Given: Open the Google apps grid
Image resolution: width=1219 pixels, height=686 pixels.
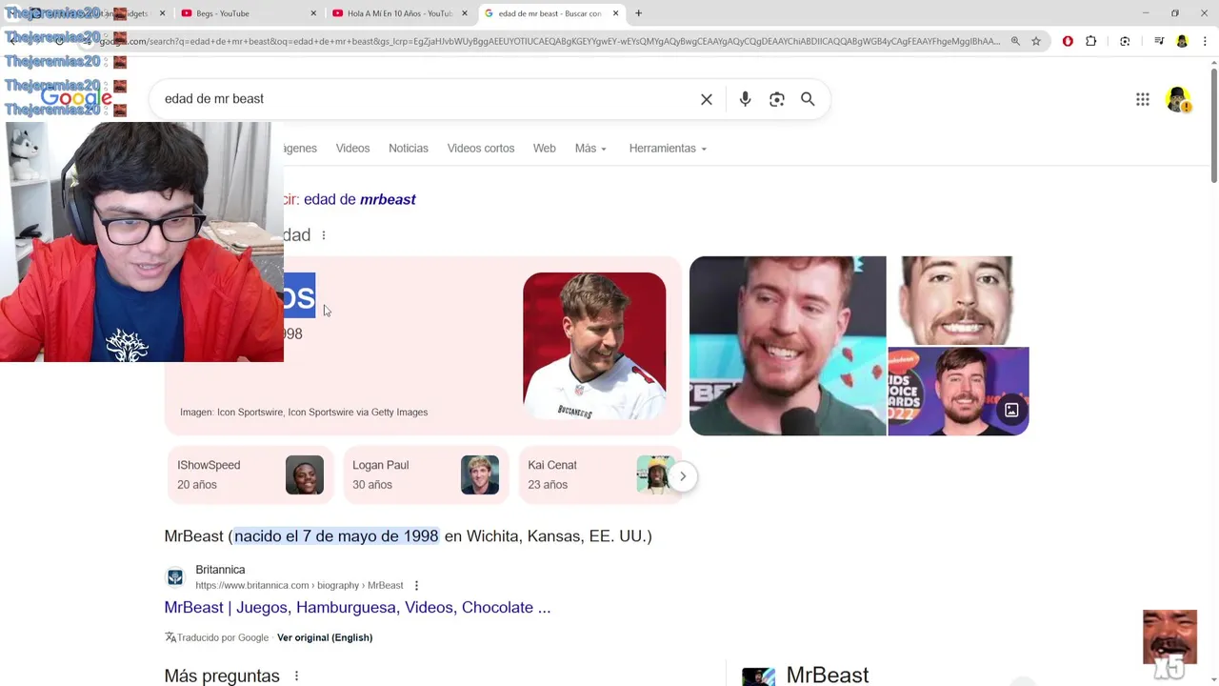Looking at the screenshot, I should [1143, 99].
